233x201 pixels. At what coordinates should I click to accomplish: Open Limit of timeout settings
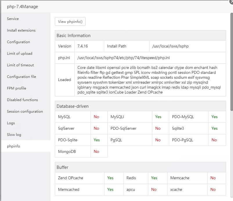20,65
